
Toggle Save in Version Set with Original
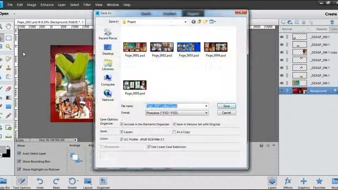(x=174, y=125)
